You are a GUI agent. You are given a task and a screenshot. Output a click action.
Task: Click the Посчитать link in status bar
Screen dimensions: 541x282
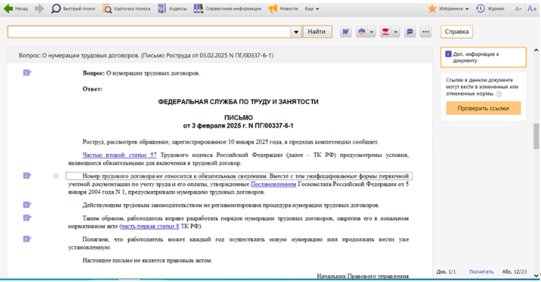[481, 272]
